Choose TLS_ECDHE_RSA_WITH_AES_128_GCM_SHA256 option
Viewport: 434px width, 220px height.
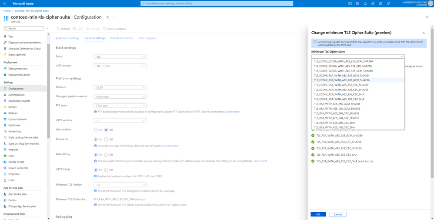tap(358, 80)
